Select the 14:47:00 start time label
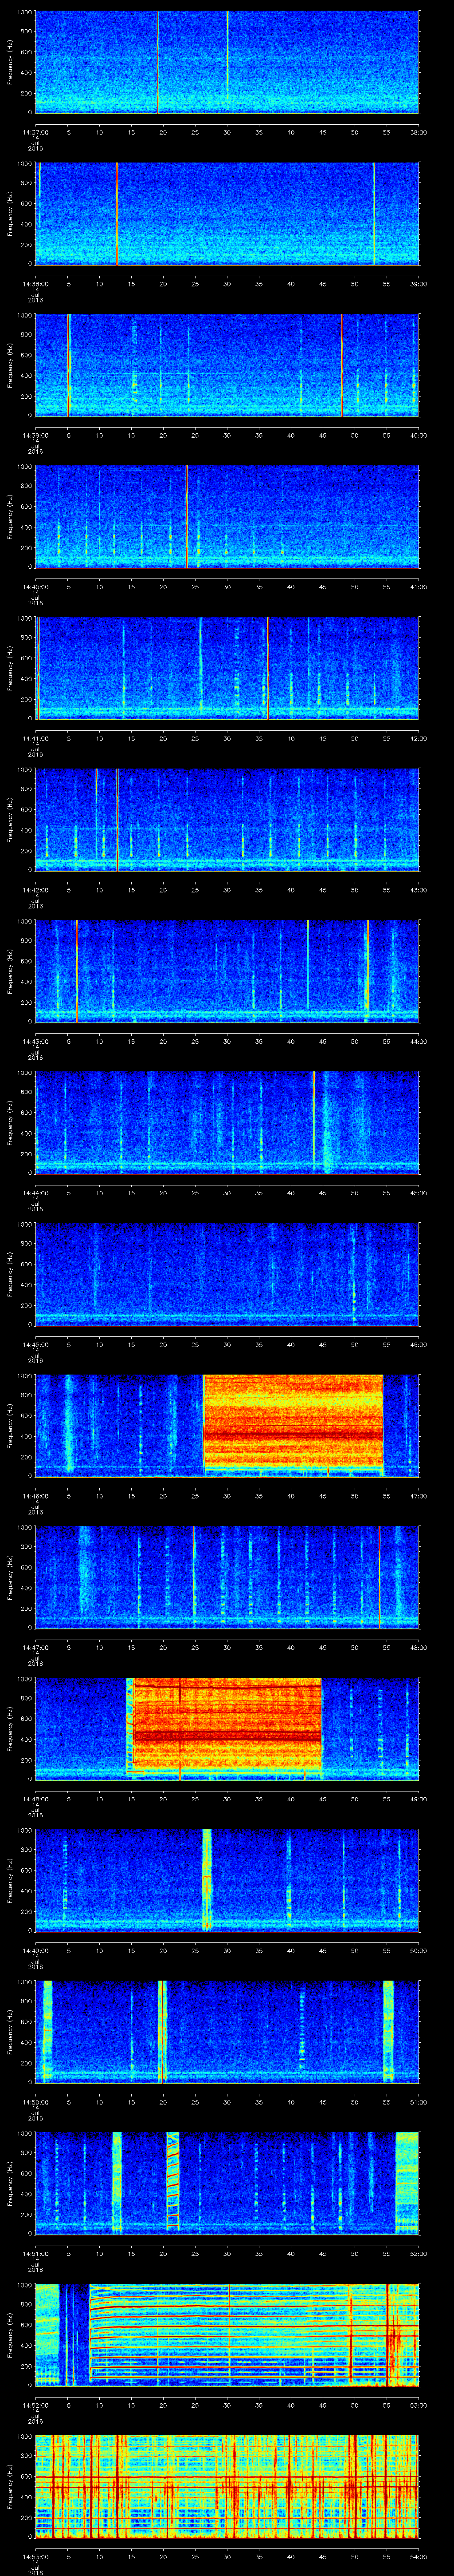This screenshot has height=2576, width=454. (36, 1647)
